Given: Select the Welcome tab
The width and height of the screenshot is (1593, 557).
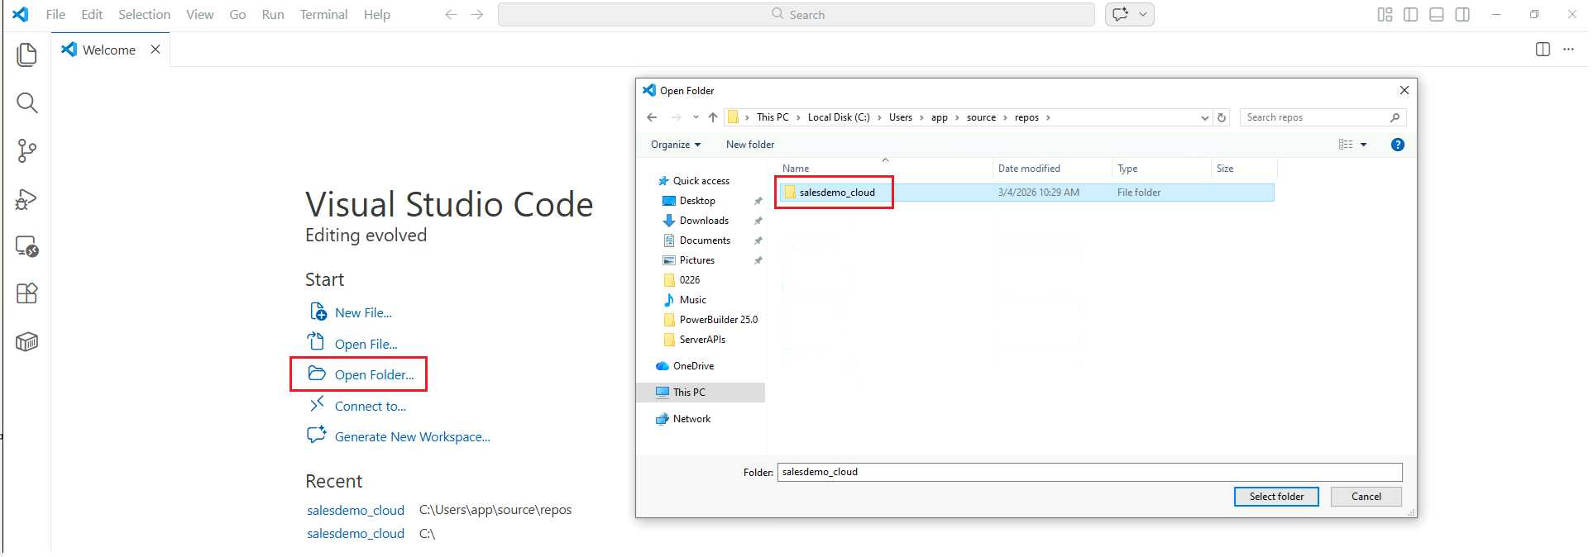Looking at the screenshot, I should click(108, 50).
